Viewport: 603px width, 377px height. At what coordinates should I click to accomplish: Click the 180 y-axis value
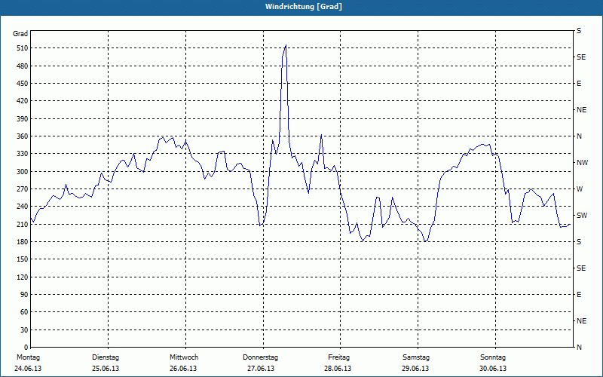pos(22,242)
